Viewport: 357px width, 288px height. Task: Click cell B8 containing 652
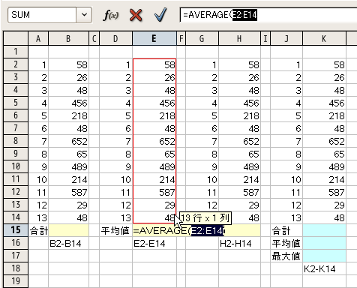tap(68, 141)
